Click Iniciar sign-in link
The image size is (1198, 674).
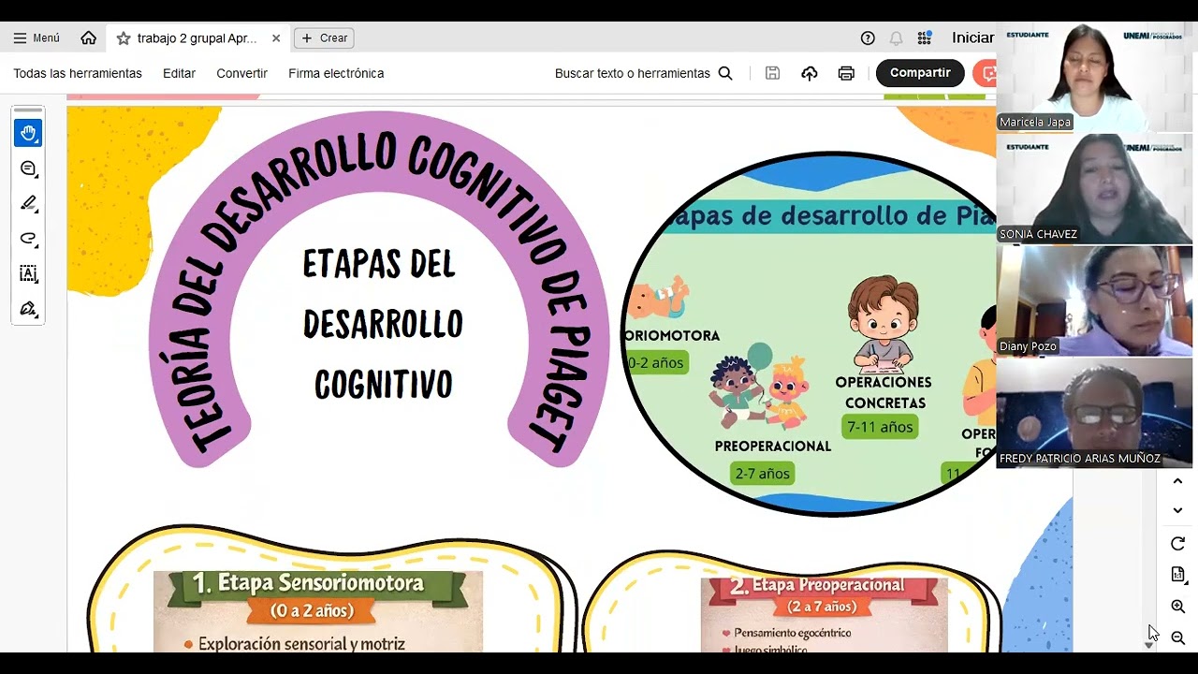[972, 38]
